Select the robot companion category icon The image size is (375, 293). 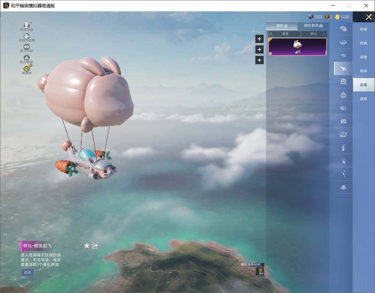click(343, 95)
